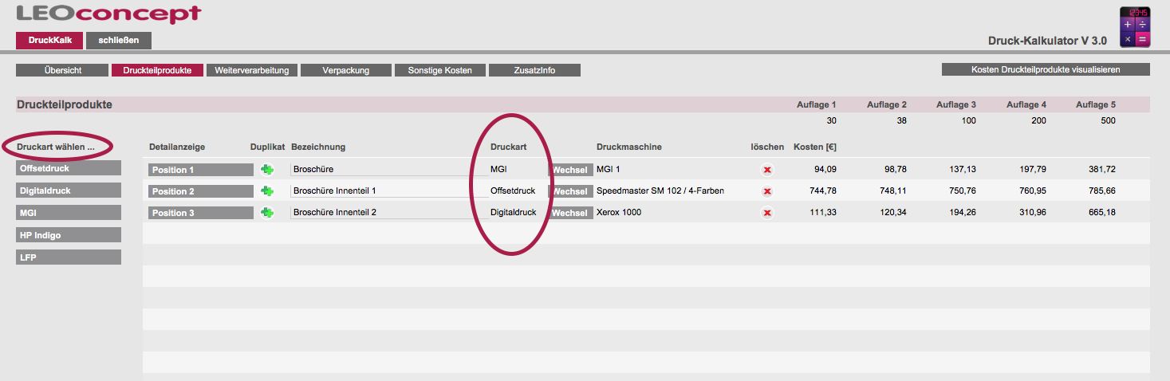The width and height of the screenshot is (1170, 381).
Task: Click Wechsel next to Xerox 1000
Action: pyautogui.click(x=570, y=213)
